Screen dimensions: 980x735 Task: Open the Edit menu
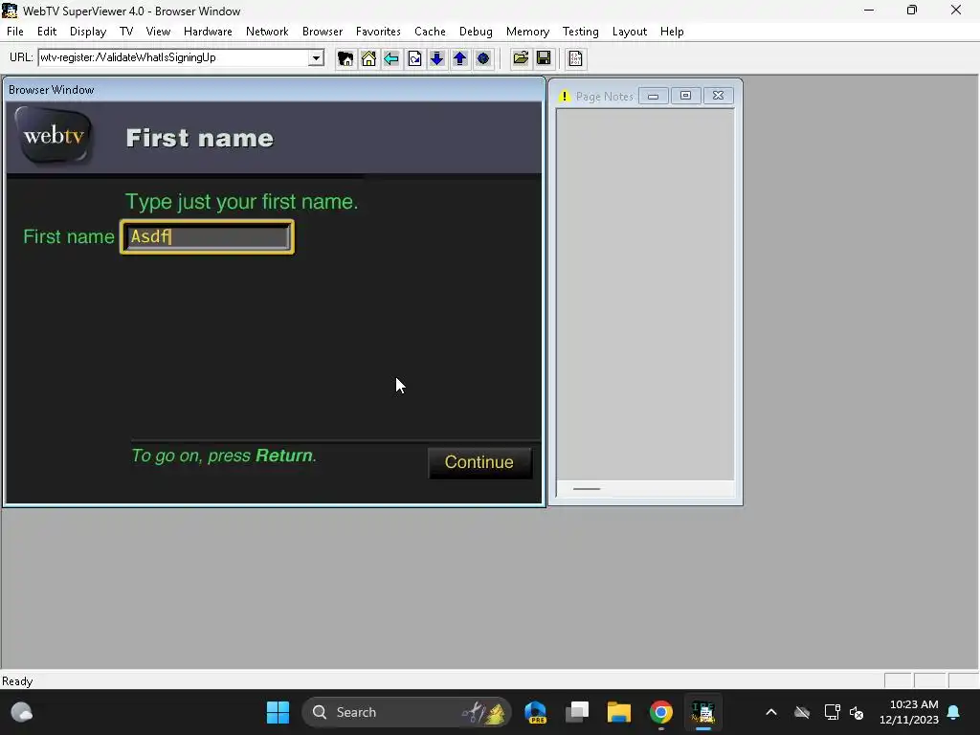point(47,32)
